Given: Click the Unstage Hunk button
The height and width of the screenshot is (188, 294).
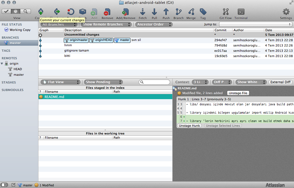Looking at the screenshot, I should (x=189, y=126).
